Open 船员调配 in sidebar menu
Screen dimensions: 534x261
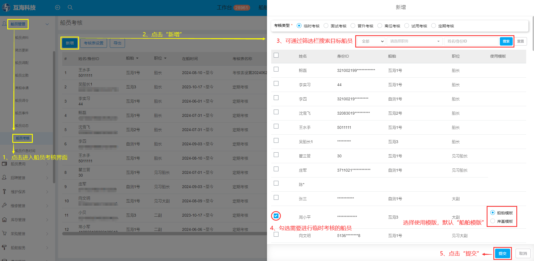click(22, 63)
